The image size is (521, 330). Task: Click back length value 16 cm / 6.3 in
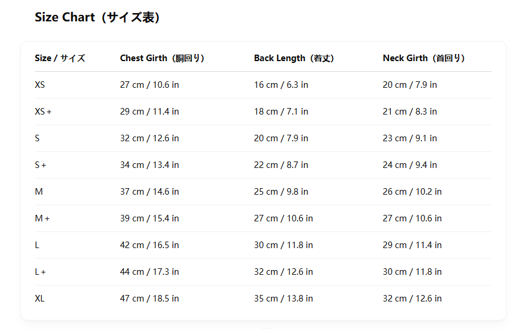tap(281, 85)
